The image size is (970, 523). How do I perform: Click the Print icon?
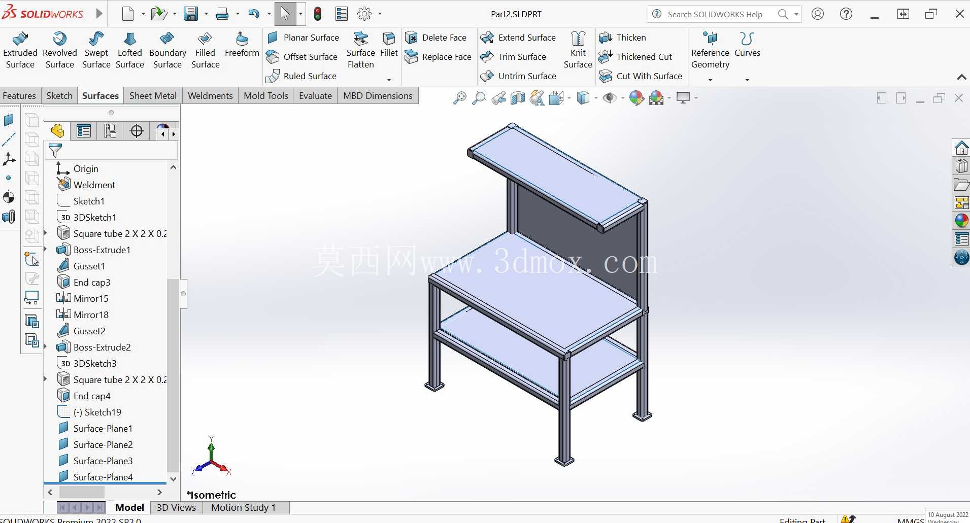[222, 14]
